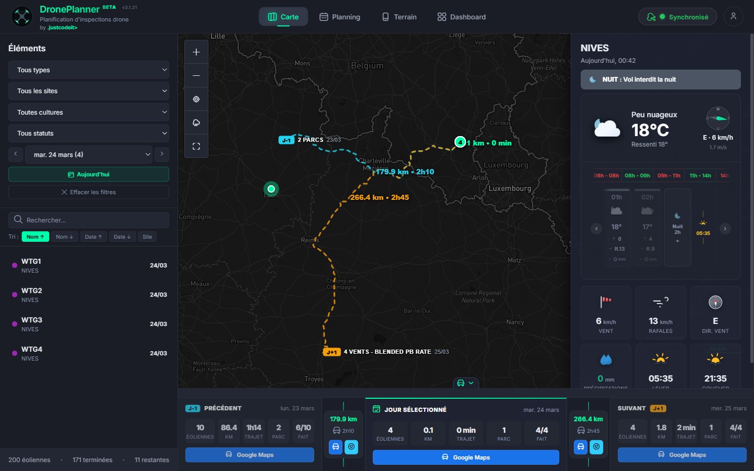
Task: Select the WTG1 turbine row
Action: pyautogui.click(x=88, y=266)
